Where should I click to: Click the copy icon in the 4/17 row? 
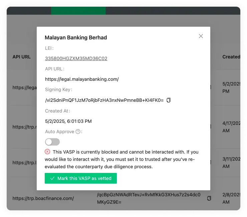[211, 127]
